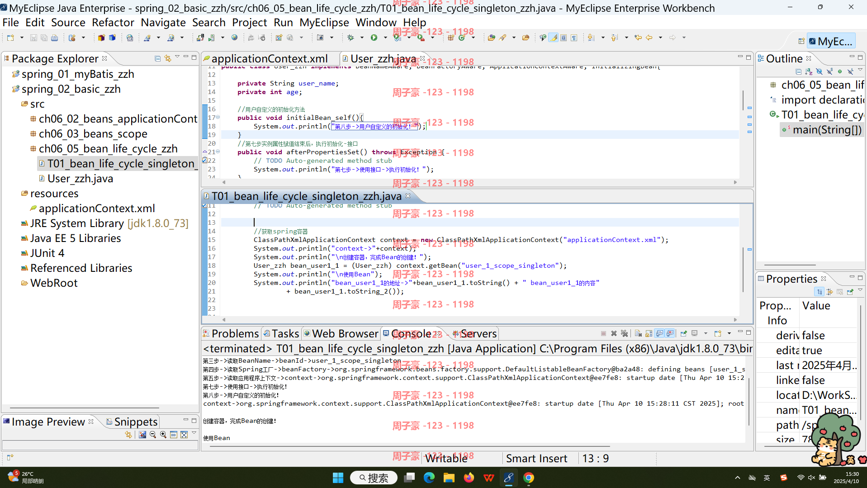
Task: Click the MyEclipse perspective button
Action: click(831, 42)
